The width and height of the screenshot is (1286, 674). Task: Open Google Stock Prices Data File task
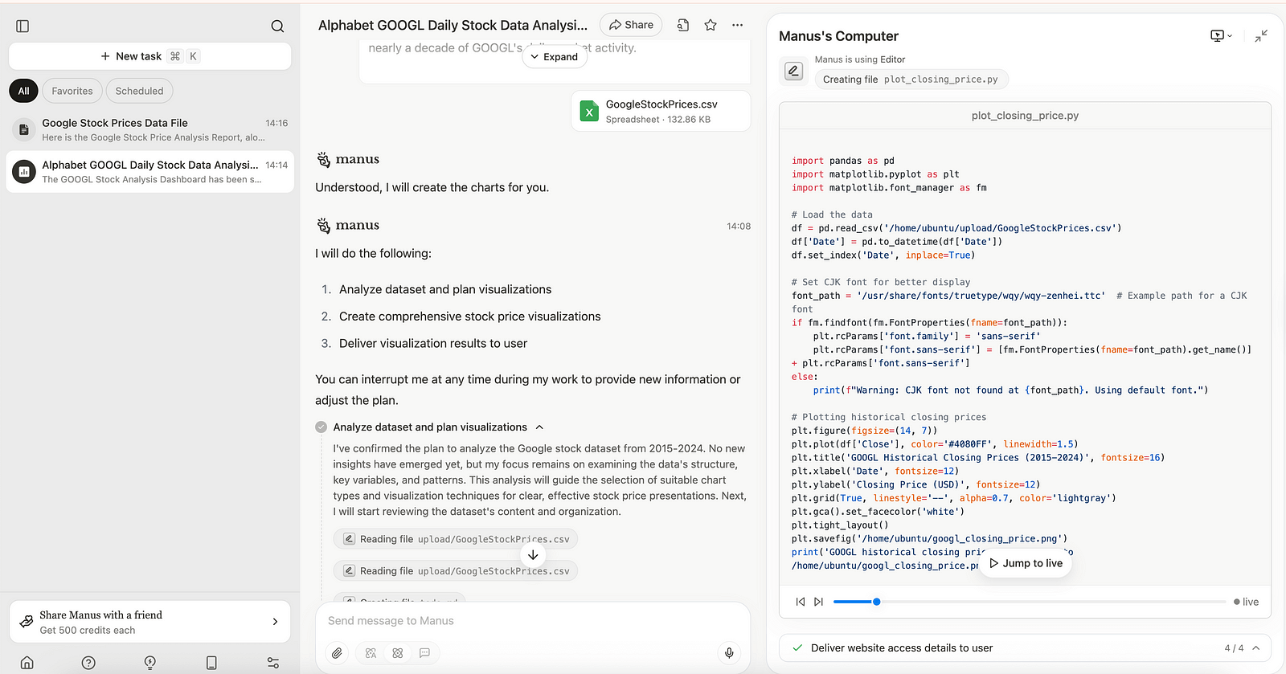(x=149, y=129)
